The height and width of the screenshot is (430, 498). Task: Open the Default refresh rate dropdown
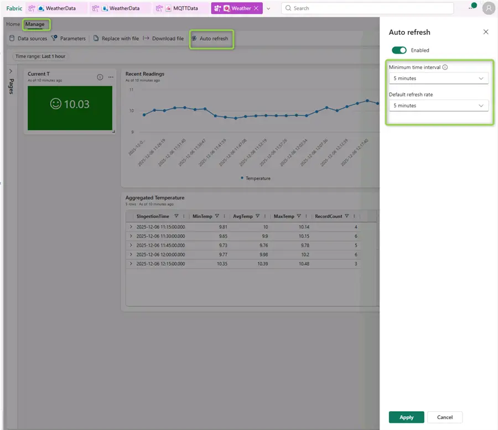438,106
